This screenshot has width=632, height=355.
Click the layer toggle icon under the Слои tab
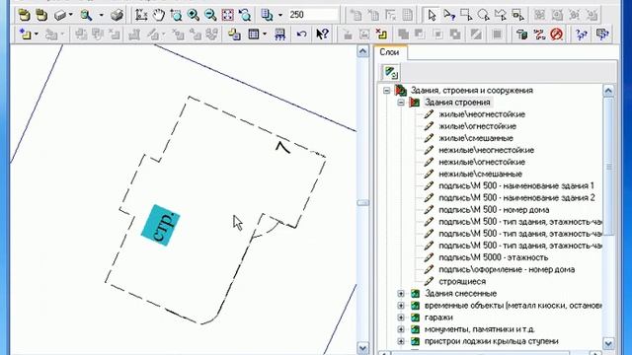(x=391, y=72)
